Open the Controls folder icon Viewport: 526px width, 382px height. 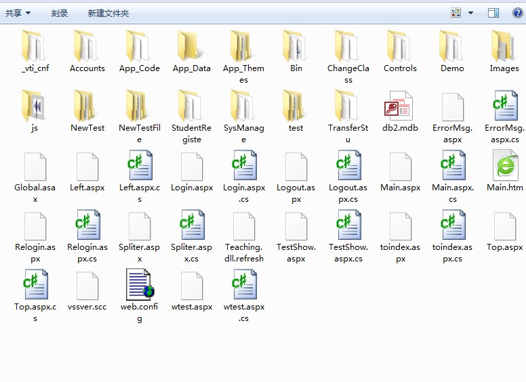[x=400, y=46]
